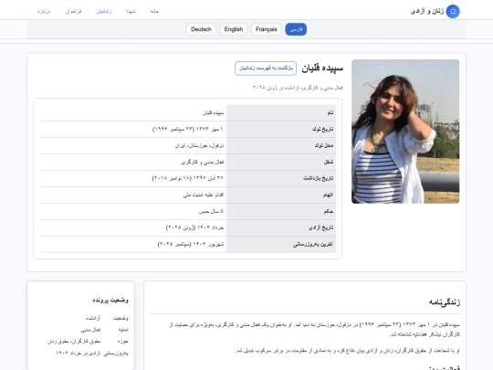493x370 pixels.
Task: Select the اتهام label cell
Action: 281,196
